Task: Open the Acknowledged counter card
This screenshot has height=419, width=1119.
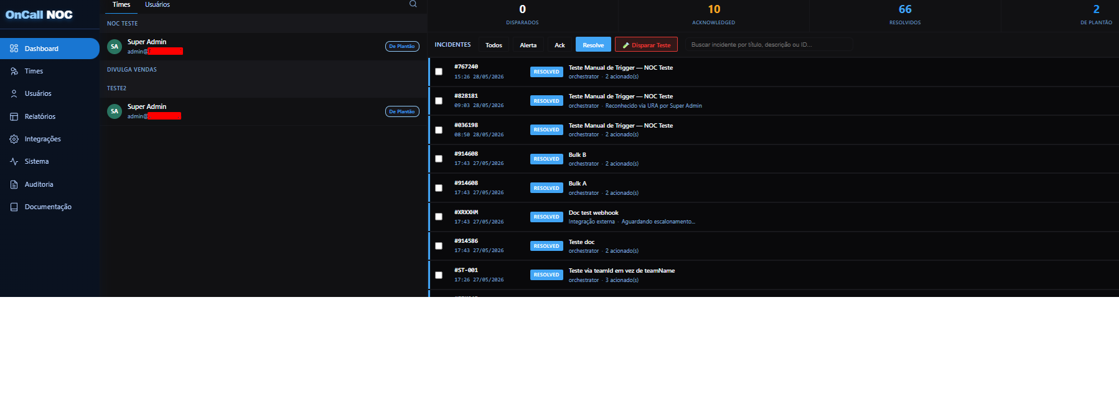Action: [714, 15]
